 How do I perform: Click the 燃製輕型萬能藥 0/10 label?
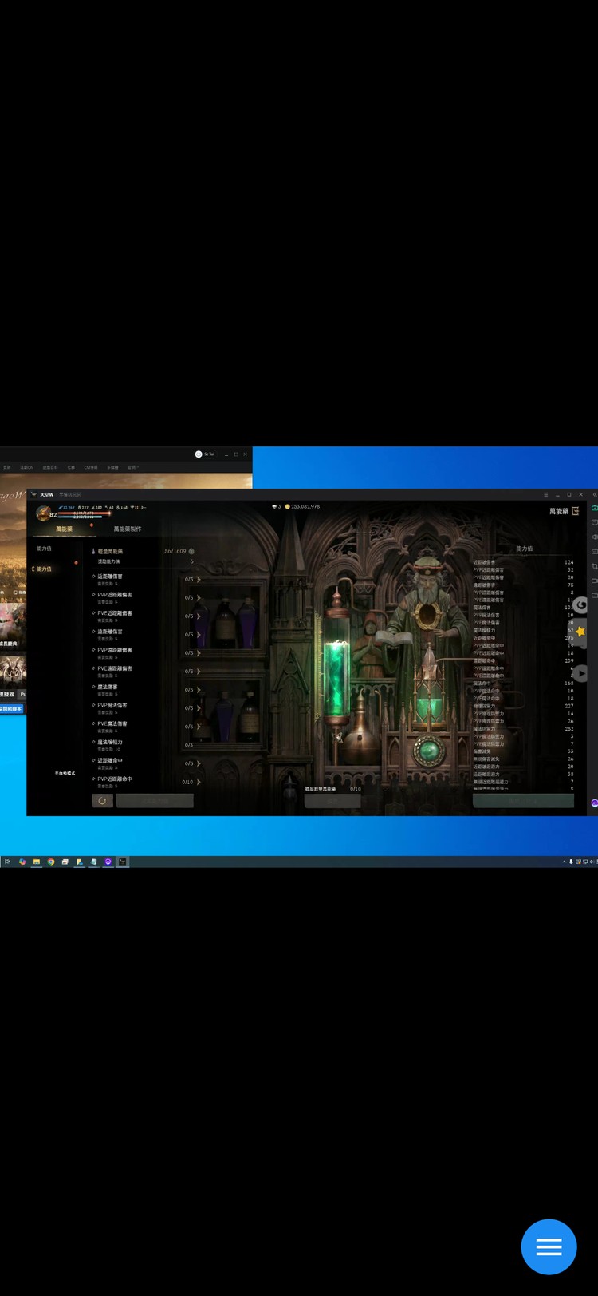pyautogui.click(x=332, y=788)
